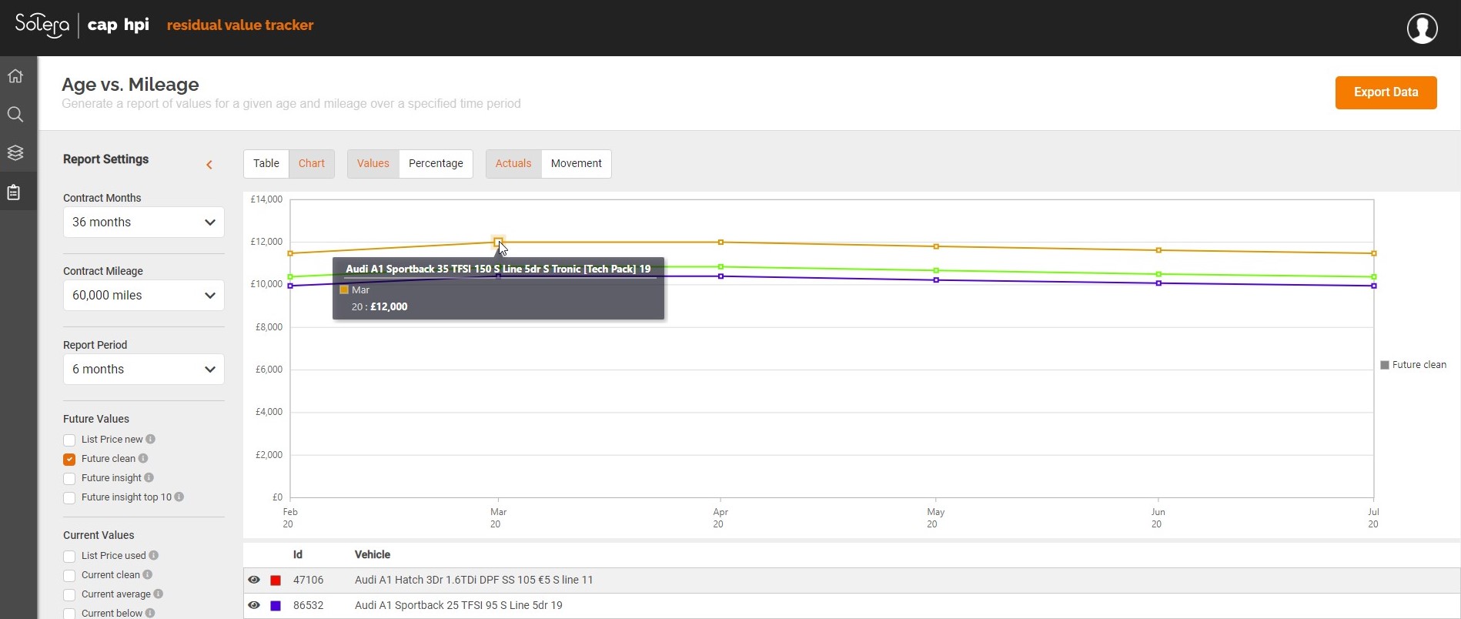Open Contract Months 36 months dropdown

pyautogui.click(x=144, y=222)
